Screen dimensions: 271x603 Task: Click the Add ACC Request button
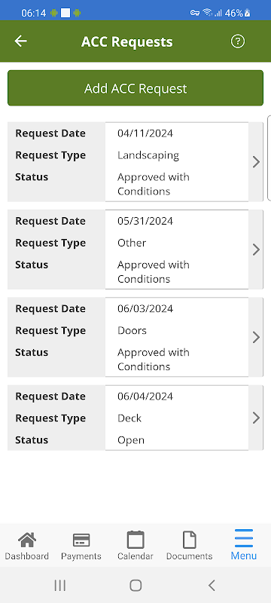135,88
